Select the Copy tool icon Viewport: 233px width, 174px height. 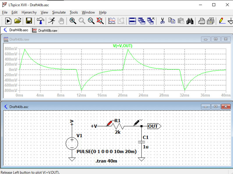point(172,21)
